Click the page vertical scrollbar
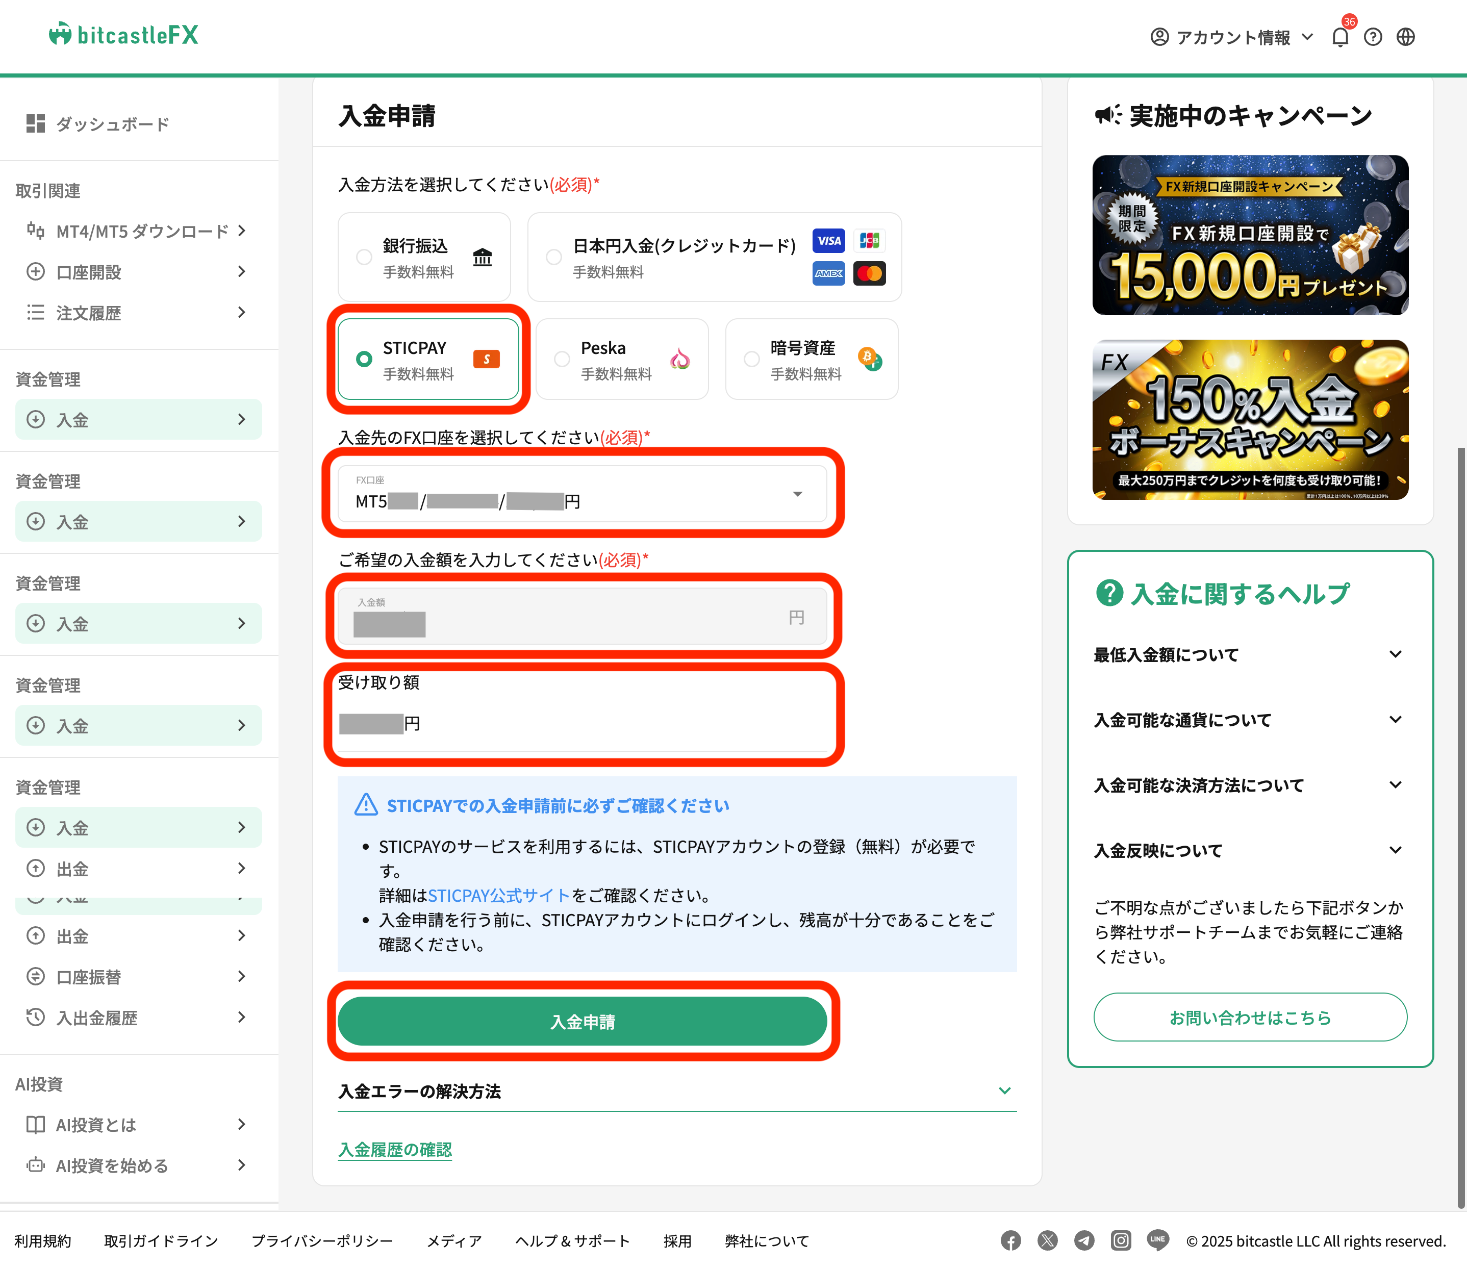1467x1269 pixels. tap(1461, 828)
